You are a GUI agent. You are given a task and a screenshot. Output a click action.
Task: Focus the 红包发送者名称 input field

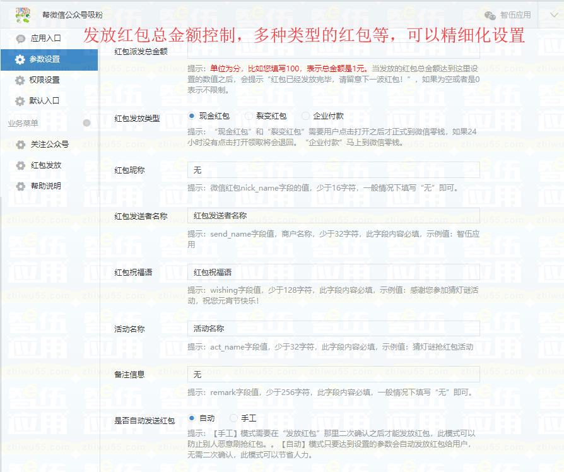tap(333, 216)
